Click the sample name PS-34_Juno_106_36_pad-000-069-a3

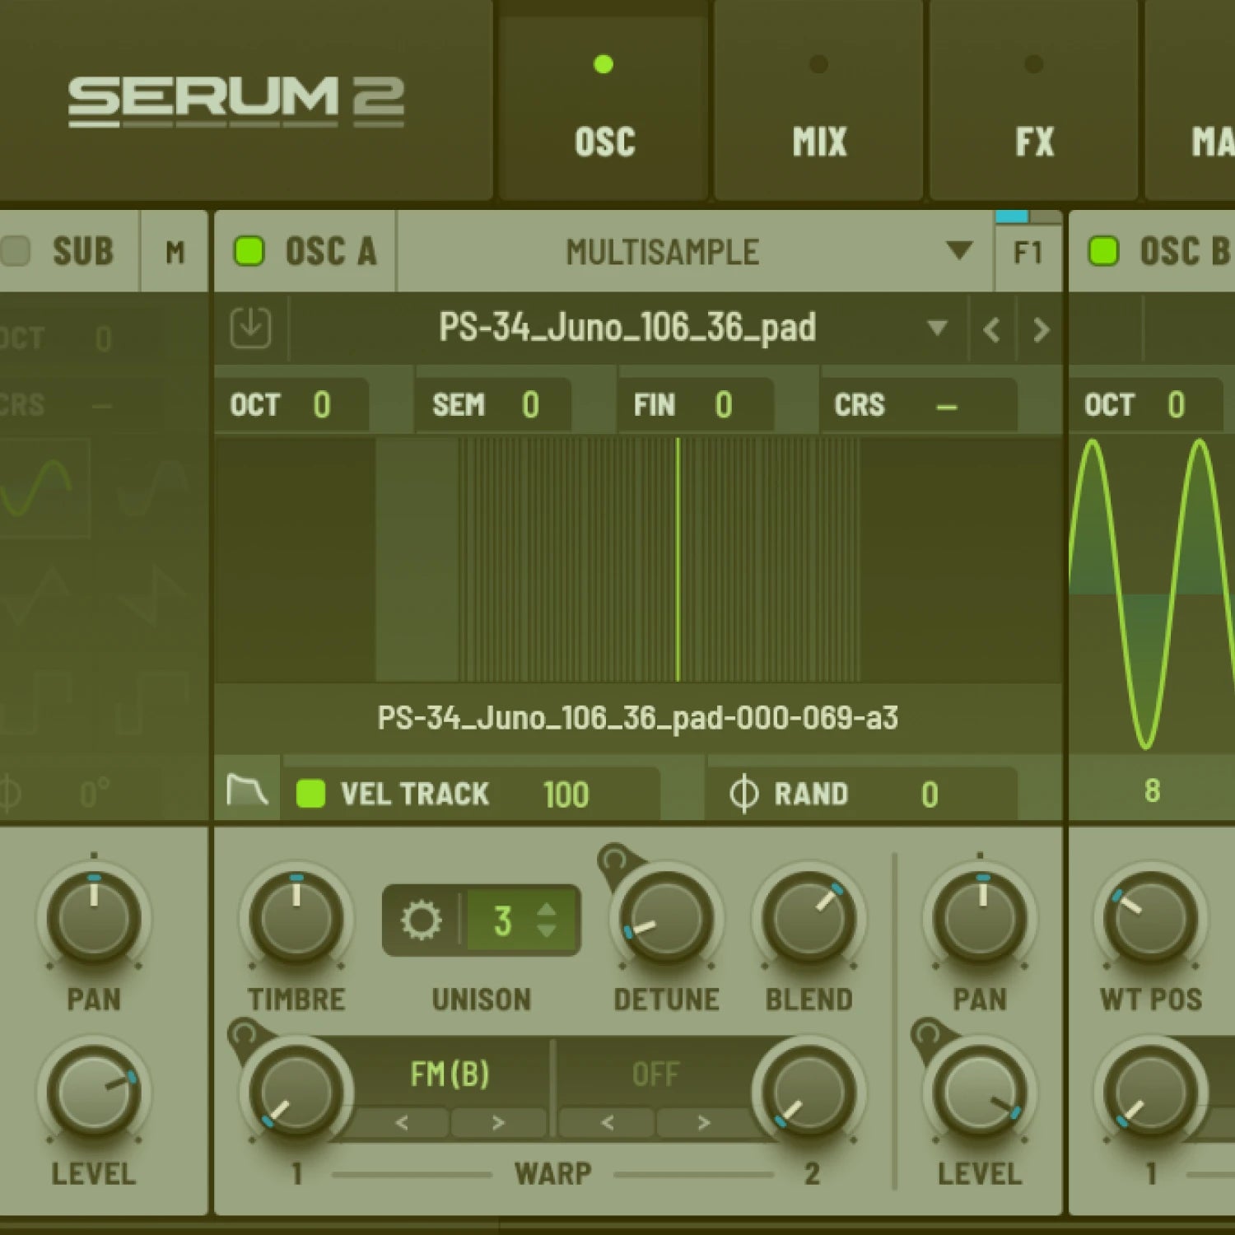click(x=640, y=718)
